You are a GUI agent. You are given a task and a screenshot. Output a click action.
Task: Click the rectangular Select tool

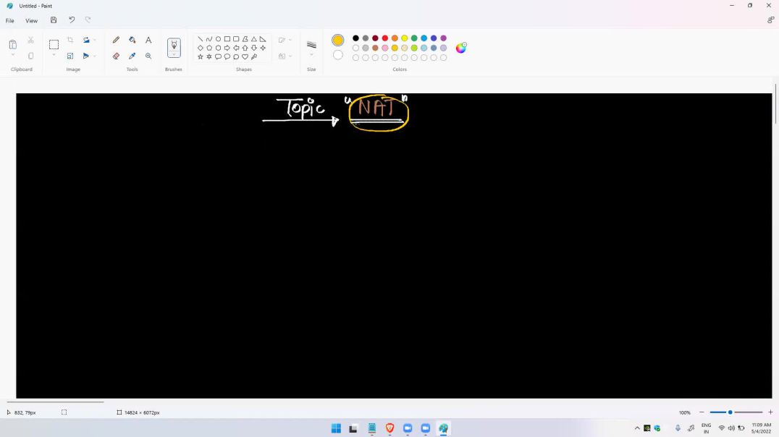[54, 45]
